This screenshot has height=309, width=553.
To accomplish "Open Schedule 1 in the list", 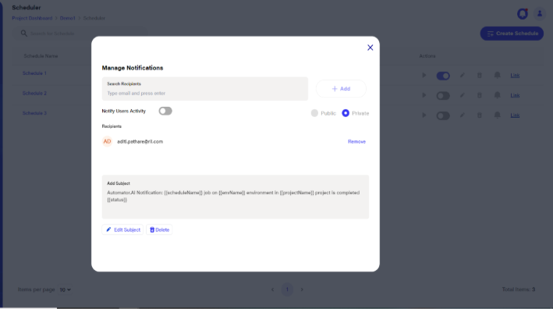I will pos(34,73).
